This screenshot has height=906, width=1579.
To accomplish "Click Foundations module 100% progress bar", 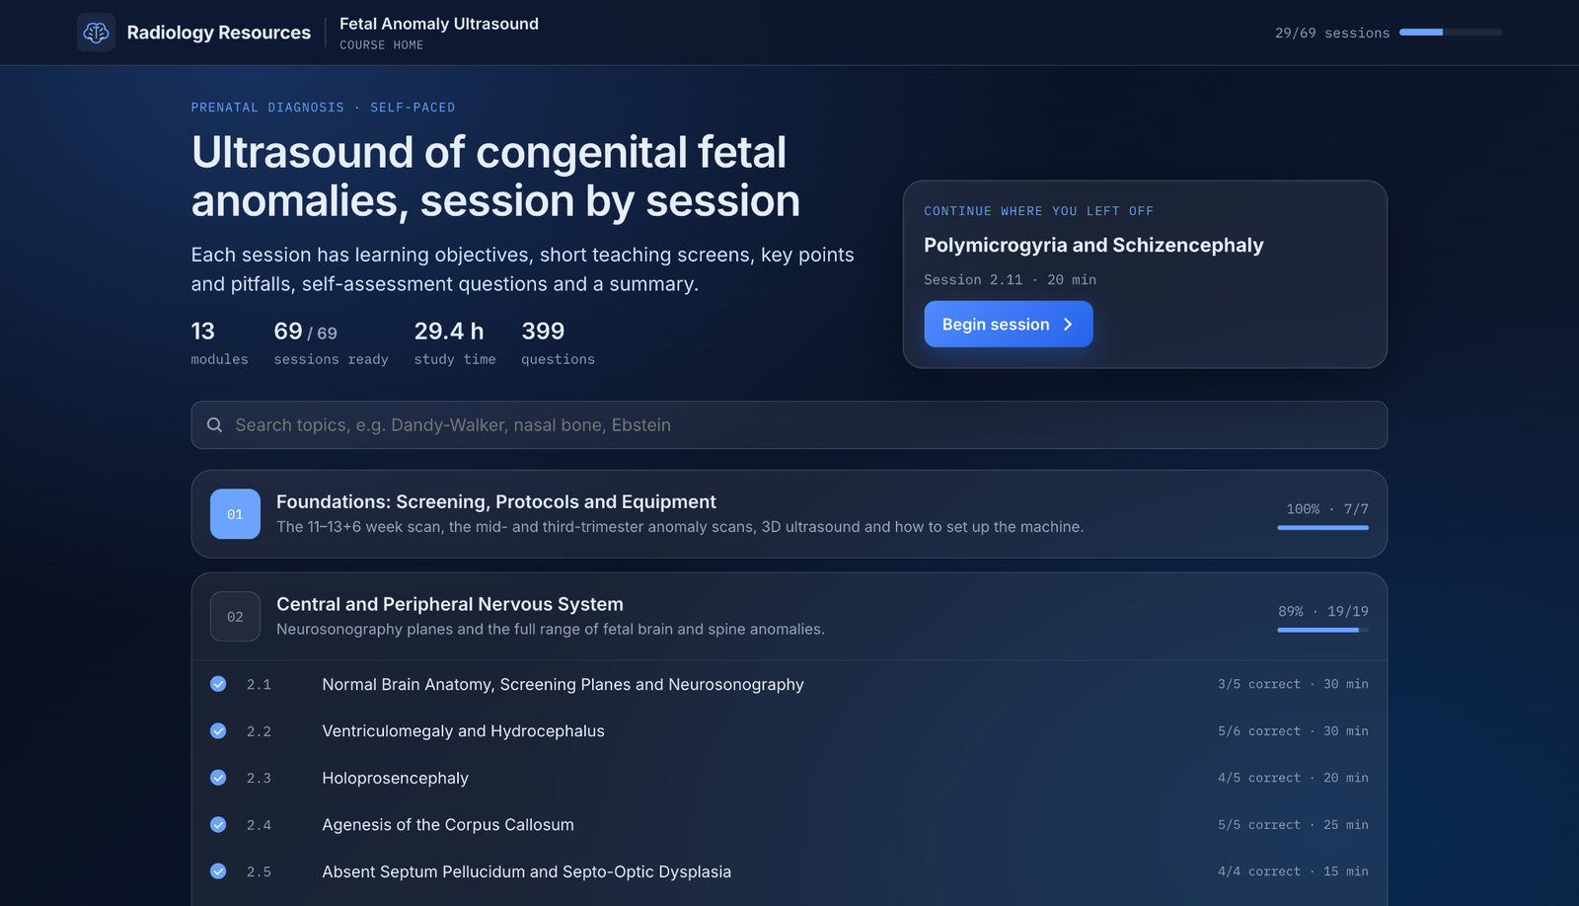I will [x=1322, y=528].
